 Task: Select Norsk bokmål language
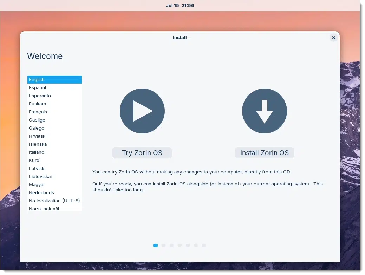click(x=54, y=209)
